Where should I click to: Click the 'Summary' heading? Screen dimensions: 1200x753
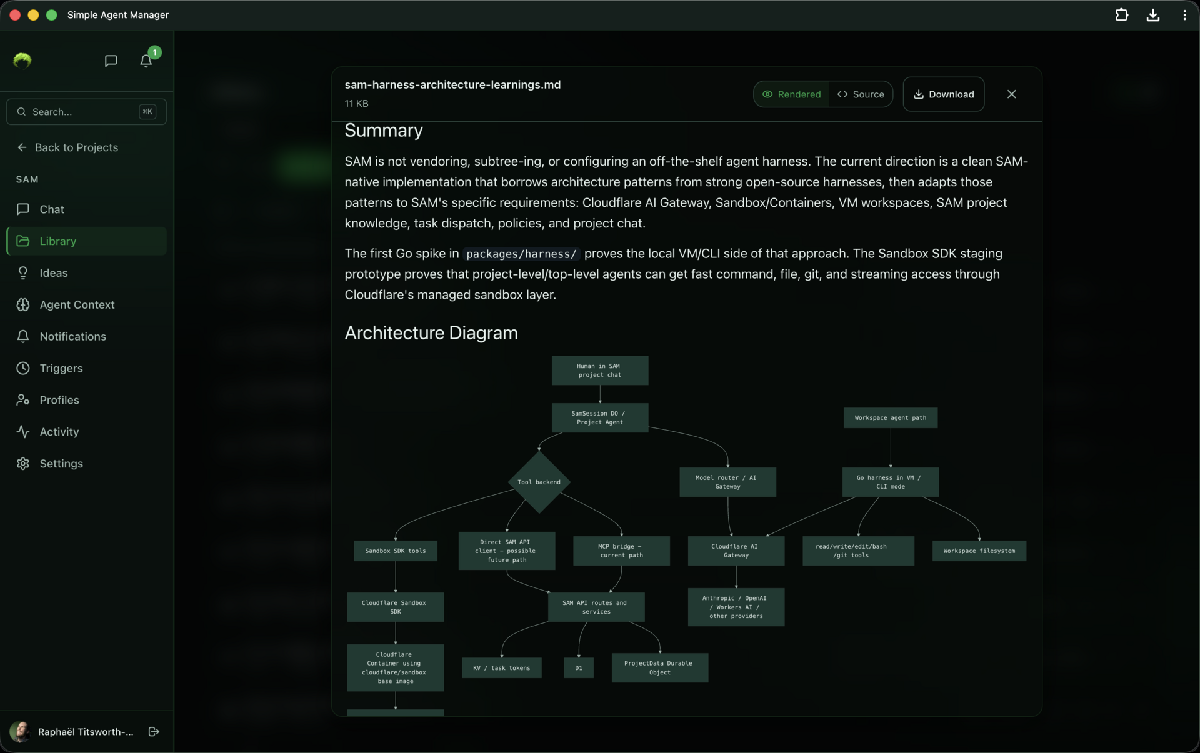click(x=384, y=131)
